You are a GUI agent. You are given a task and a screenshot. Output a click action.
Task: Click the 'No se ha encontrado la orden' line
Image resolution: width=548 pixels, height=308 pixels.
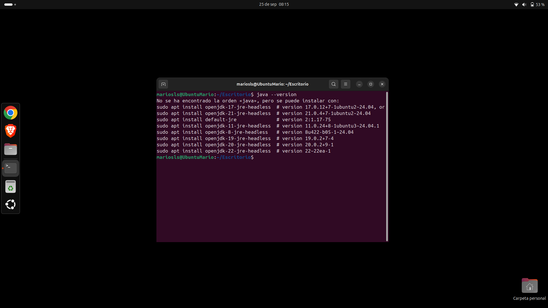point(248,101)
